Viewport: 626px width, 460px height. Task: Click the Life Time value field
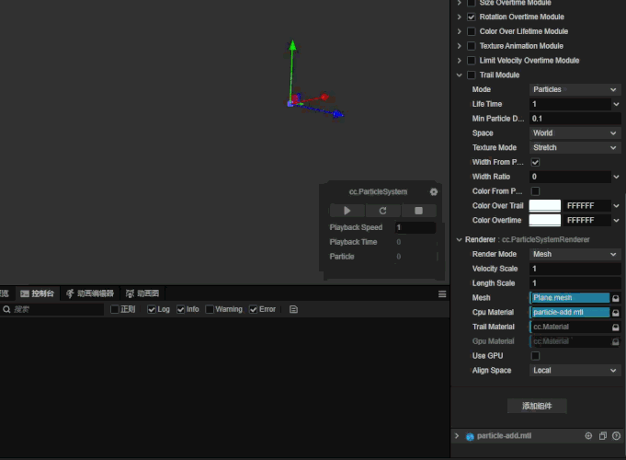[570, 104]
